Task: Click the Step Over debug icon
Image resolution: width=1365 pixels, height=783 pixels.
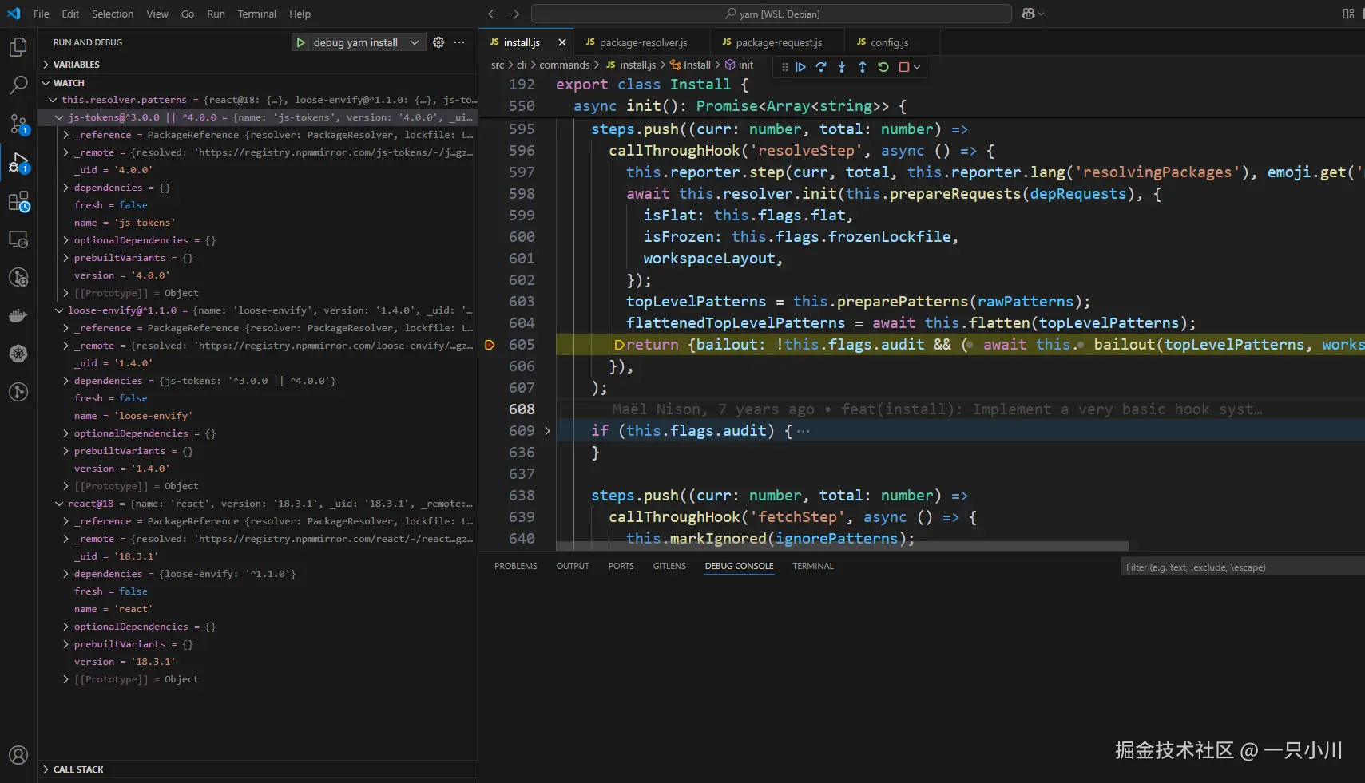Action: click(x=821, y=67)
